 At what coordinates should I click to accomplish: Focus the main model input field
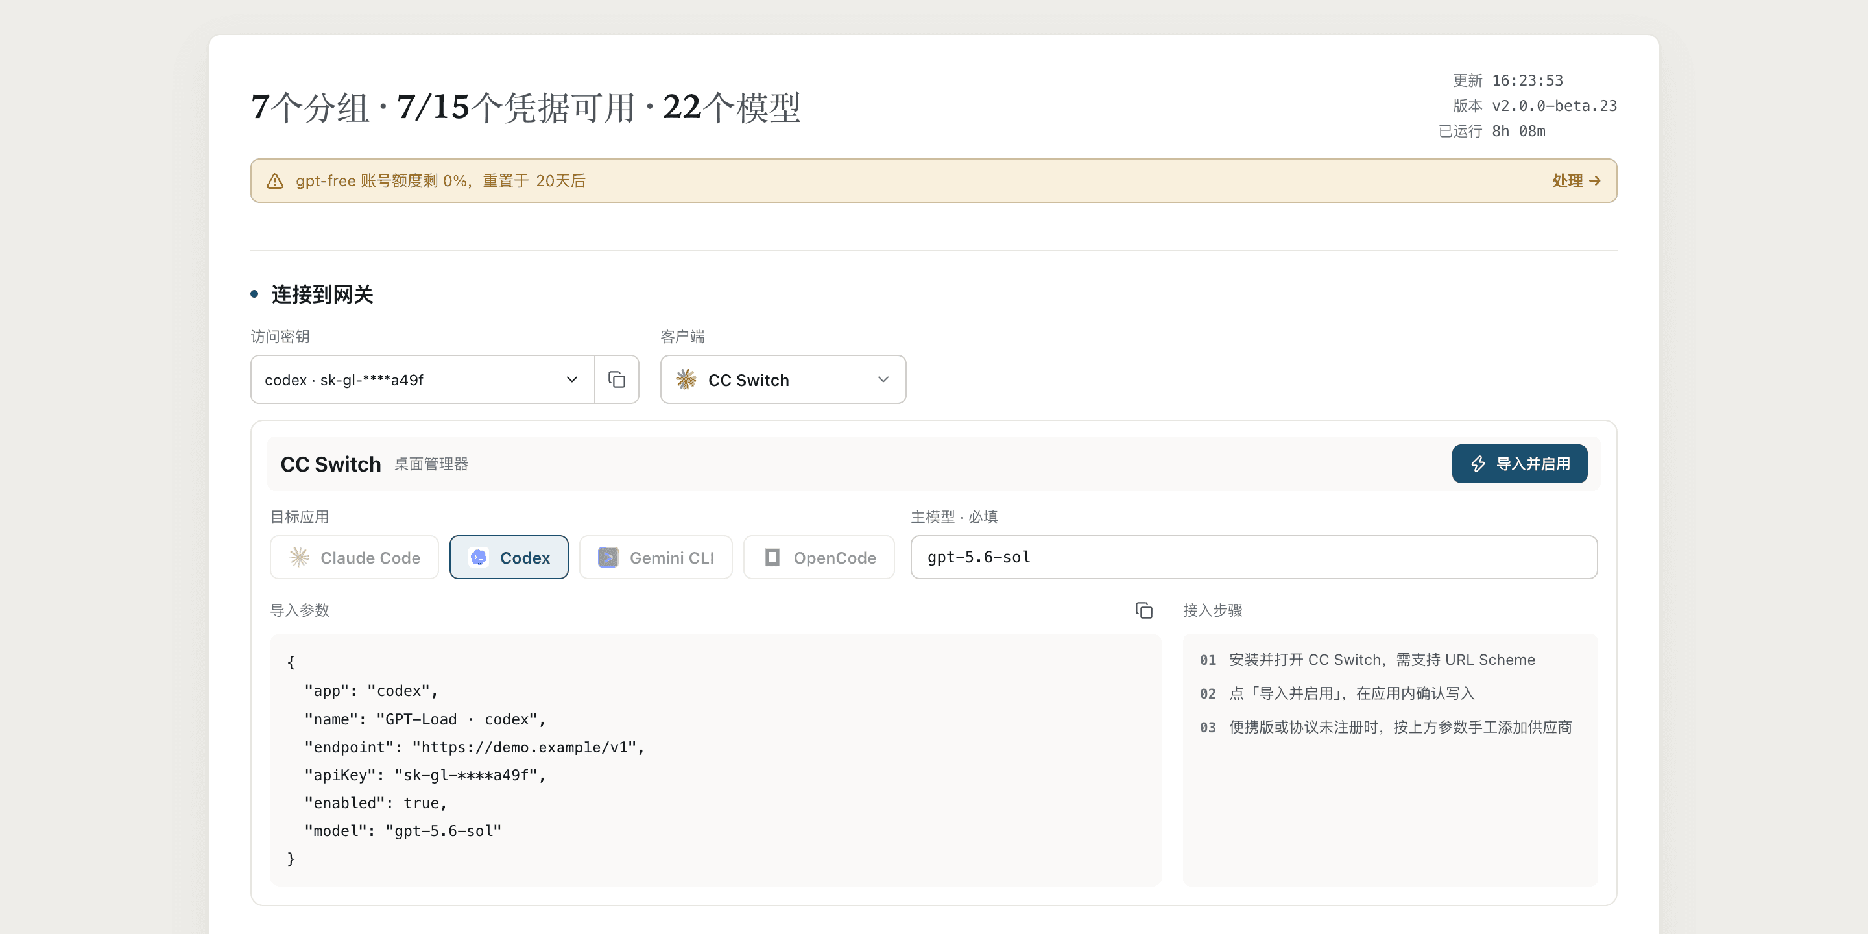[1254, 558]
